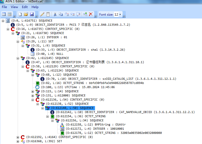Click the green add new node icon

tap(85, 14)
